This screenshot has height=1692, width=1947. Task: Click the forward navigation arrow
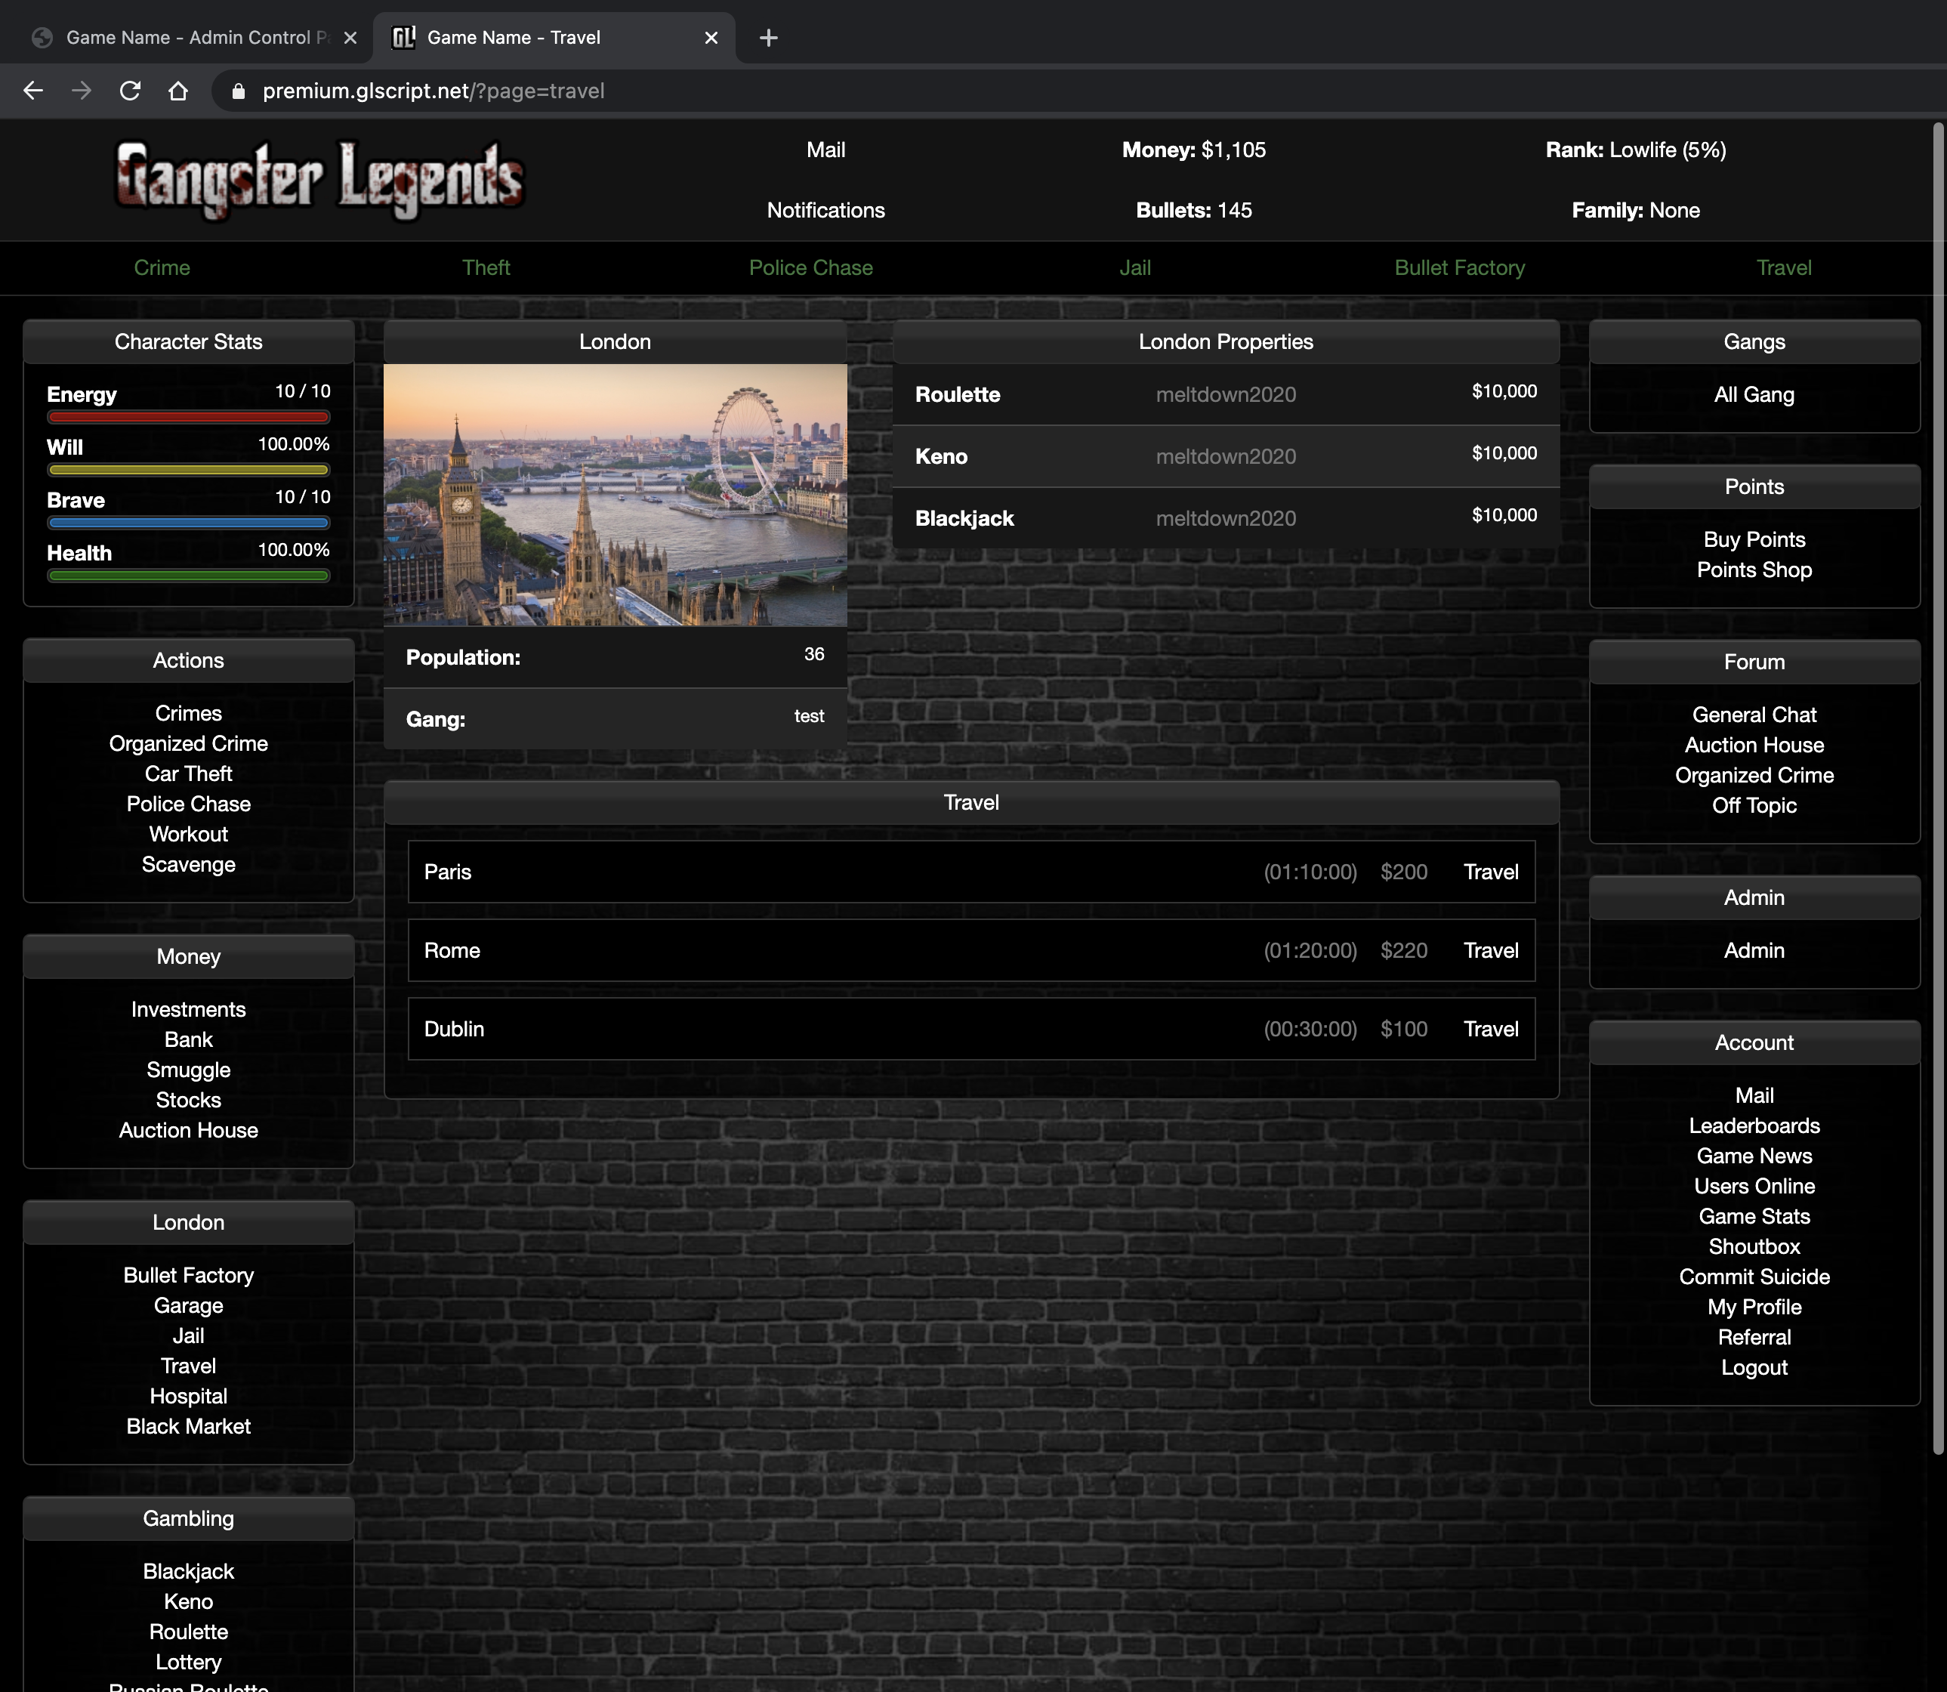coord(82,91)
